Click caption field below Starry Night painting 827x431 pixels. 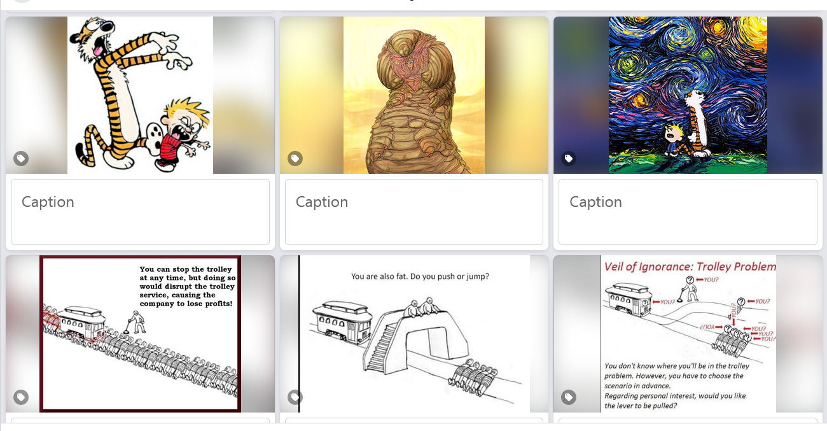click(x=688, y=212)
